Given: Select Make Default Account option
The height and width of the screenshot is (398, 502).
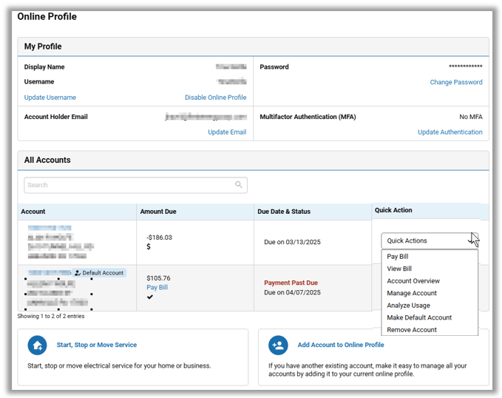Looking at the screenshot, I should coord(418,317).
